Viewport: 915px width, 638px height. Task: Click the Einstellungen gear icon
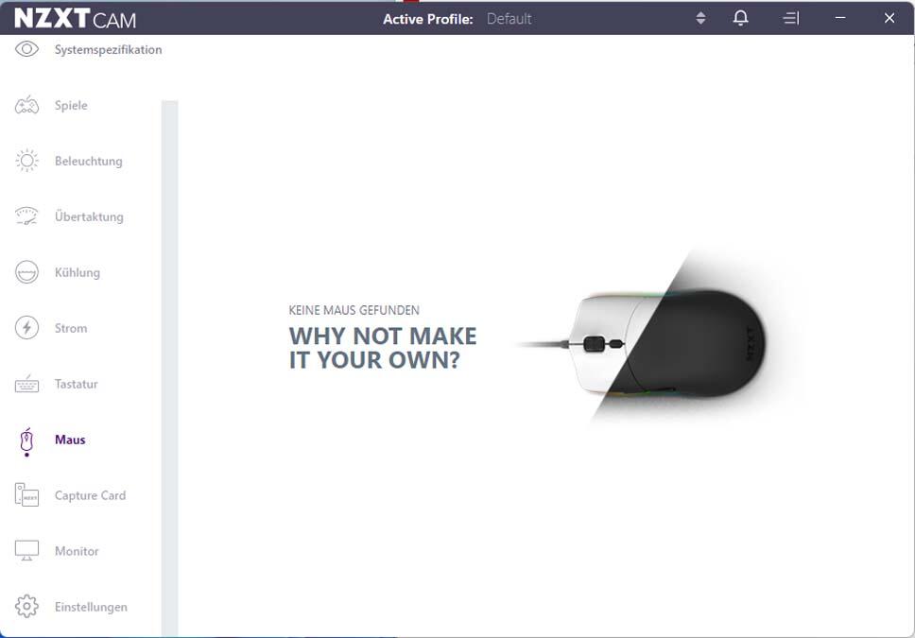[26, 606]
